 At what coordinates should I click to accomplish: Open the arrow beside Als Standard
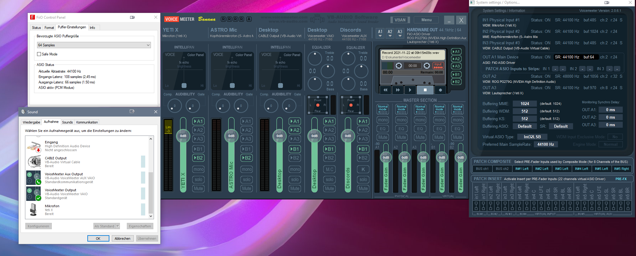pos(118,226)
